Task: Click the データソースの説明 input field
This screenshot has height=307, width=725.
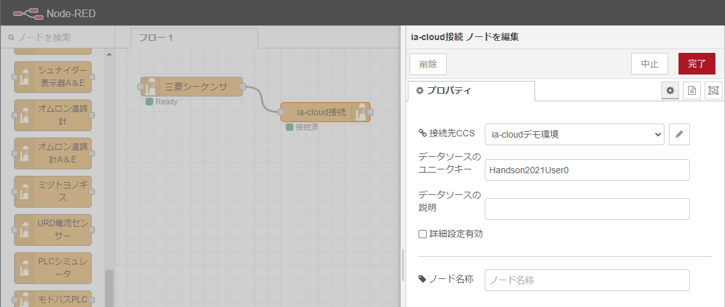Action: [587, 209]
